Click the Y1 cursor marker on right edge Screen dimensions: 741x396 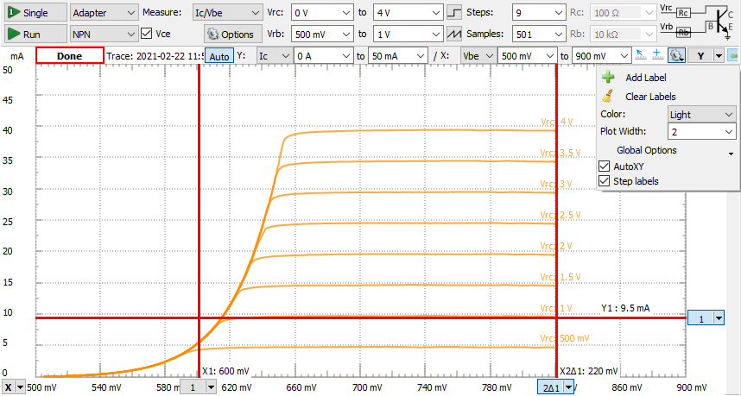(x=706, y=318)
